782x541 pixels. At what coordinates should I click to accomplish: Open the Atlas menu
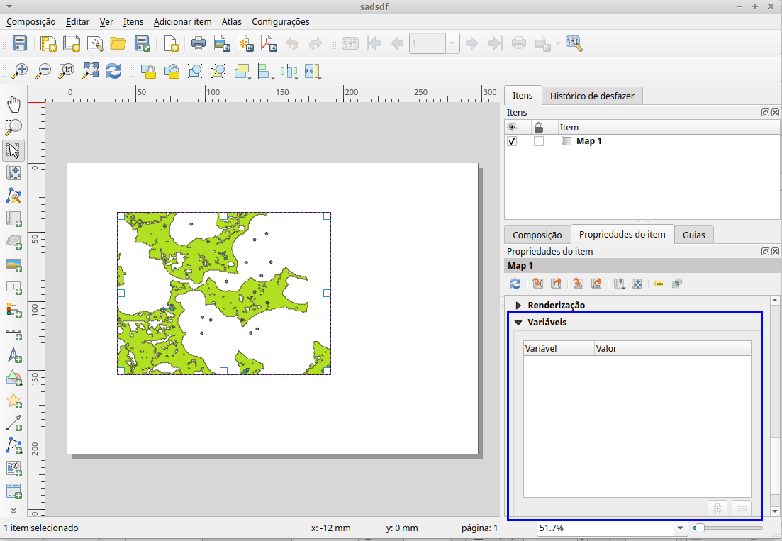click(231, 22)
